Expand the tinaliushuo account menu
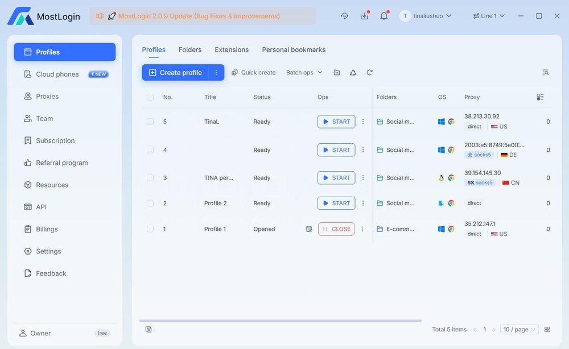 click(426, 15)
